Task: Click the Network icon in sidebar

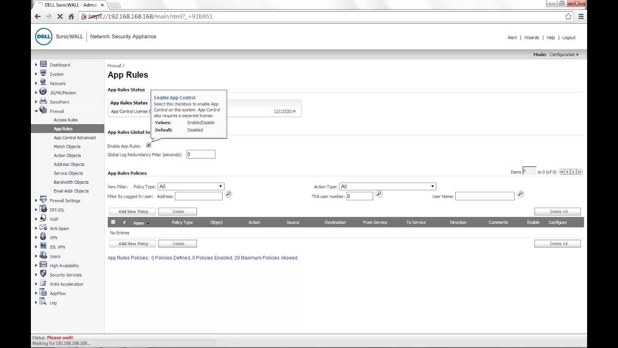Action: point(43,83)
